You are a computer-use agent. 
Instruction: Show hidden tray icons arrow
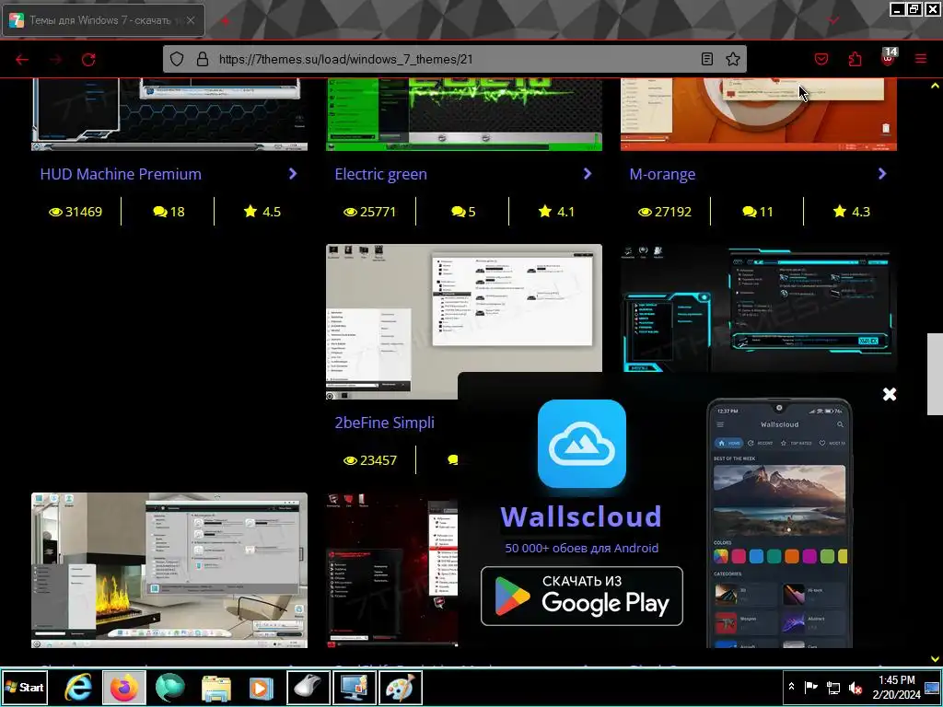click(x=792, y=687)
